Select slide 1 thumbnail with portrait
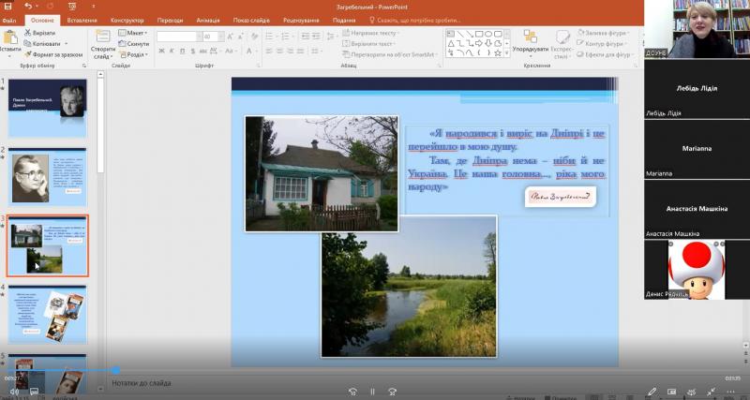Screen dimensions: 750x400 tap(48, 108)
